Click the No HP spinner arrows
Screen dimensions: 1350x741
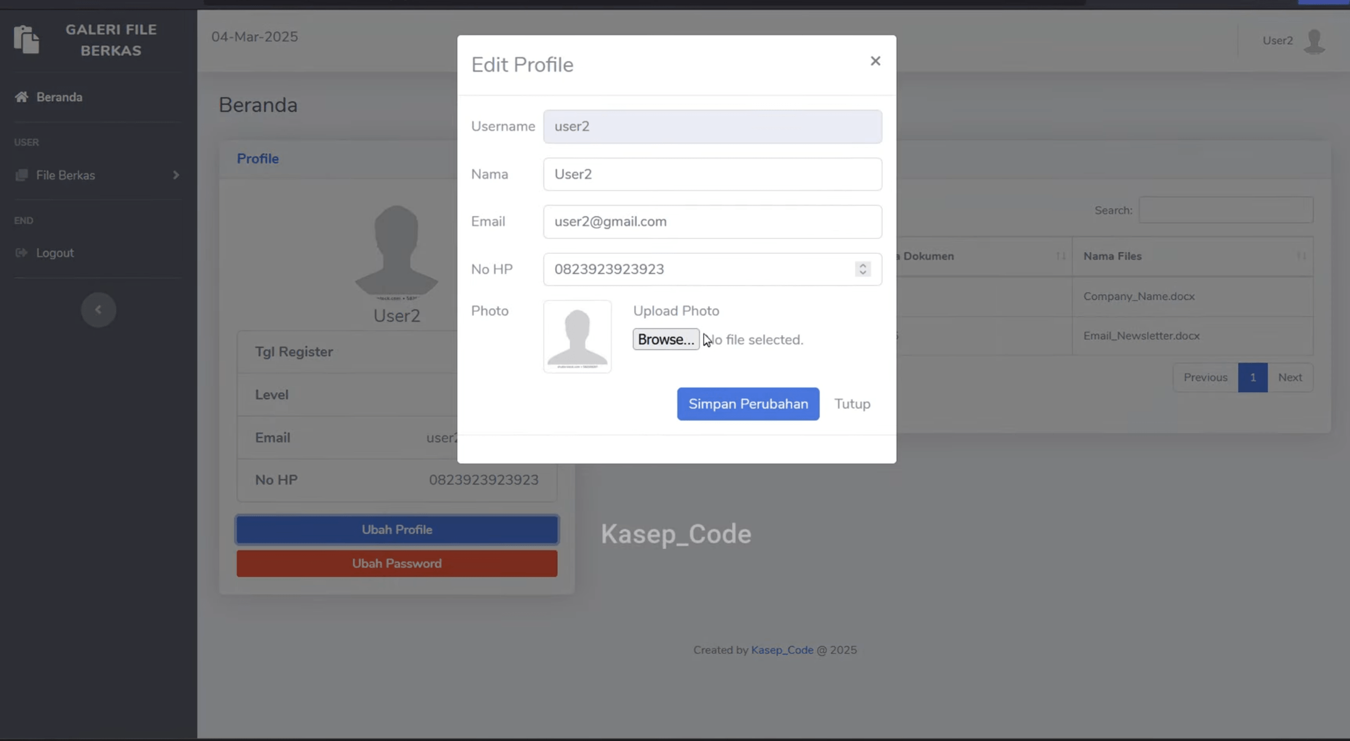coord(862,269)
